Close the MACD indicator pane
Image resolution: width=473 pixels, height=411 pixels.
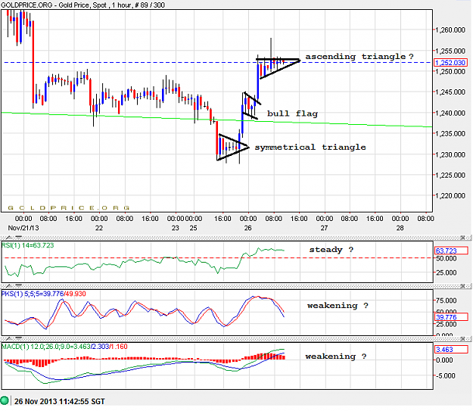click(x=462, y=339)
